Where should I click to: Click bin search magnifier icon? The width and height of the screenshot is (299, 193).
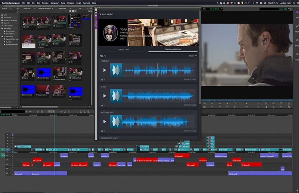pos(89,12)
